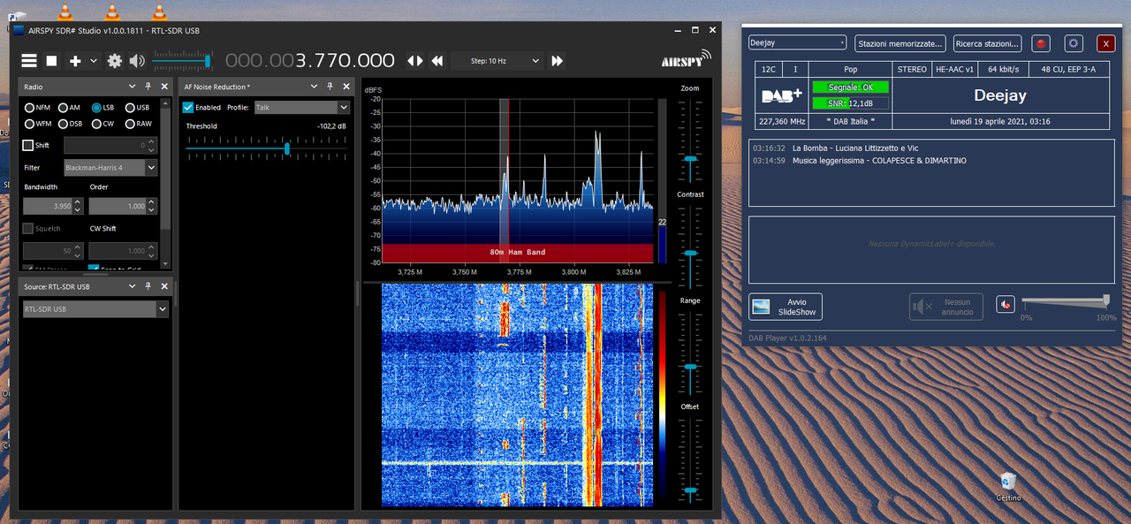Increase Order with the up stepper arrow
Screen dimensions: 1131x524
(x=152, y=201)
